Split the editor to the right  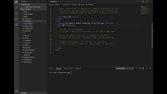(x=147, y=1)
